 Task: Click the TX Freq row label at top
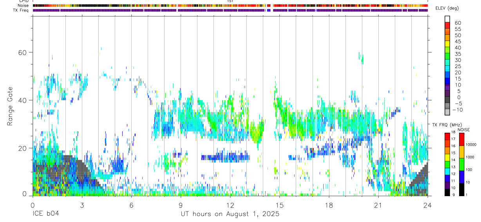click(21, 10)
